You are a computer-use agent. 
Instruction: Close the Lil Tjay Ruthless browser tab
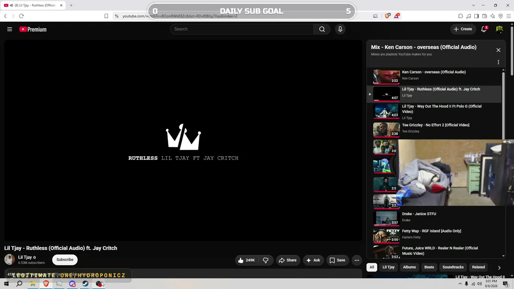pyautogui.click(x=61, y=5)
